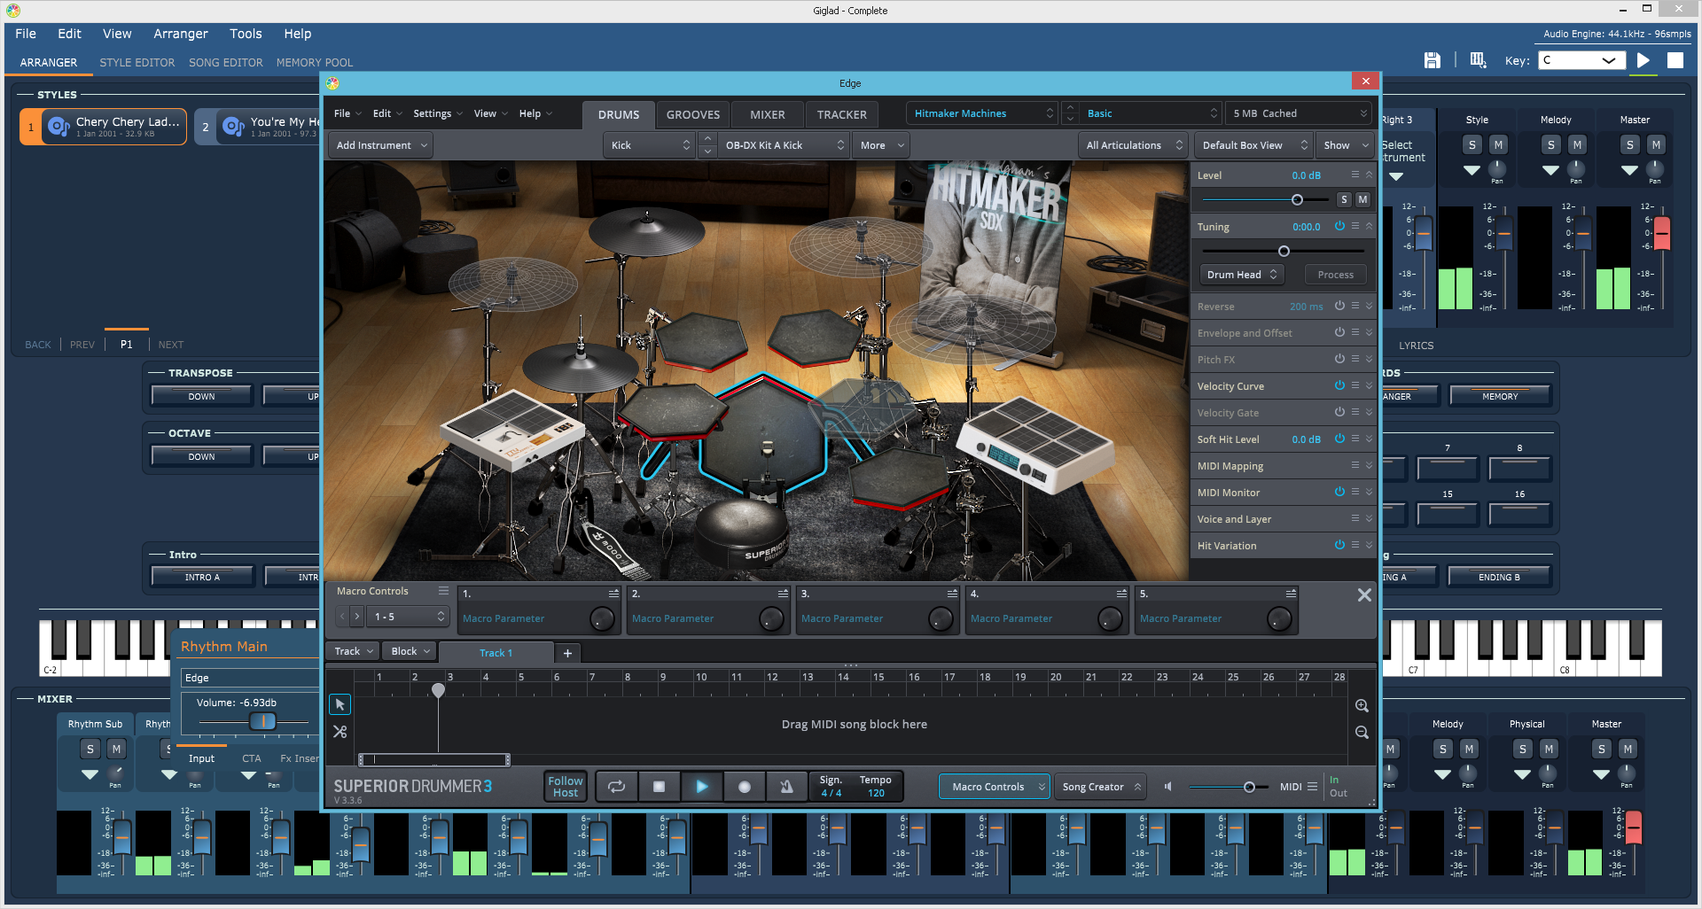Image resolution: width=1702 pixels, height=909 pixels.
Task: Toggle loop in Superior Drummer transport
Action: tap(616, 786)
